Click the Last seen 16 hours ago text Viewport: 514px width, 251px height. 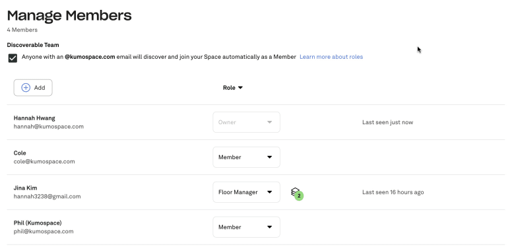(393, 192)
